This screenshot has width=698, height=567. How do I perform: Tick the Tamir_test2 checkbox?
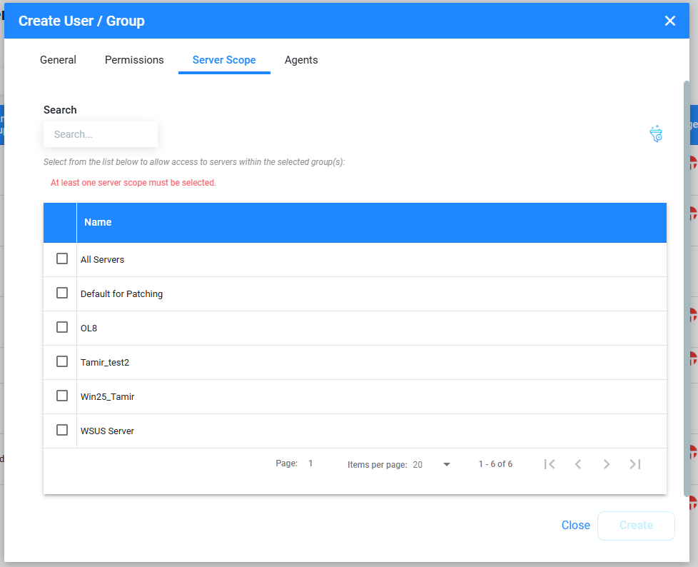point(62,361)
